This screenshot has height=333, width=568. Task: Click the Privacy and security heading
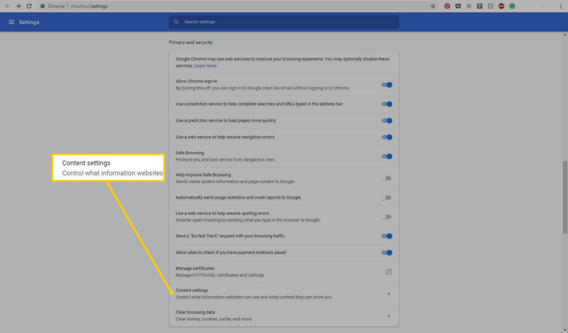pos(191,42)
